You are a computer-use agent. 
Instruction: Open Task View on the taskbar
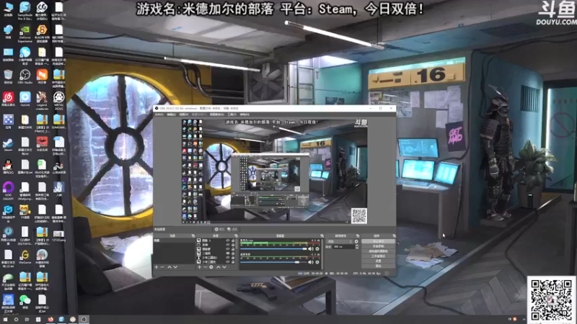pos(27,320)
